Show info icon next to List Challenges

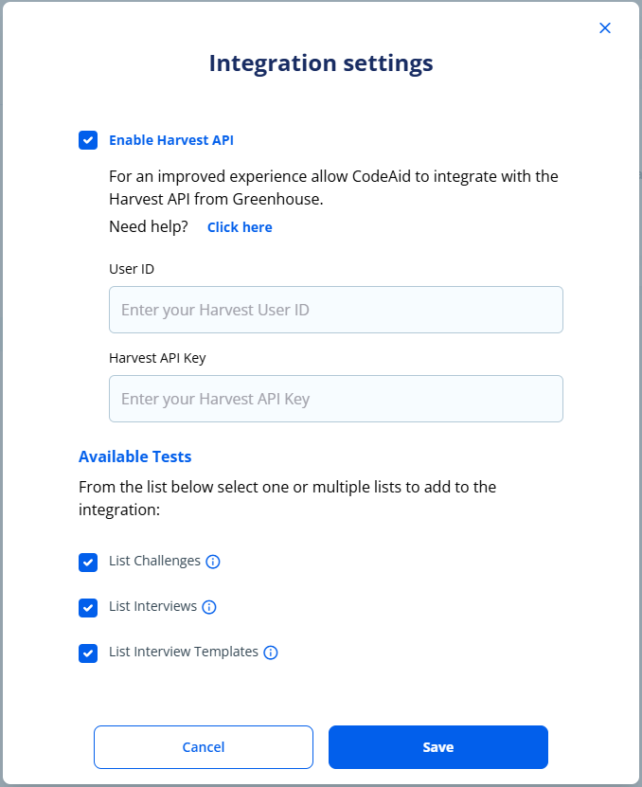[x=213, y=562]
